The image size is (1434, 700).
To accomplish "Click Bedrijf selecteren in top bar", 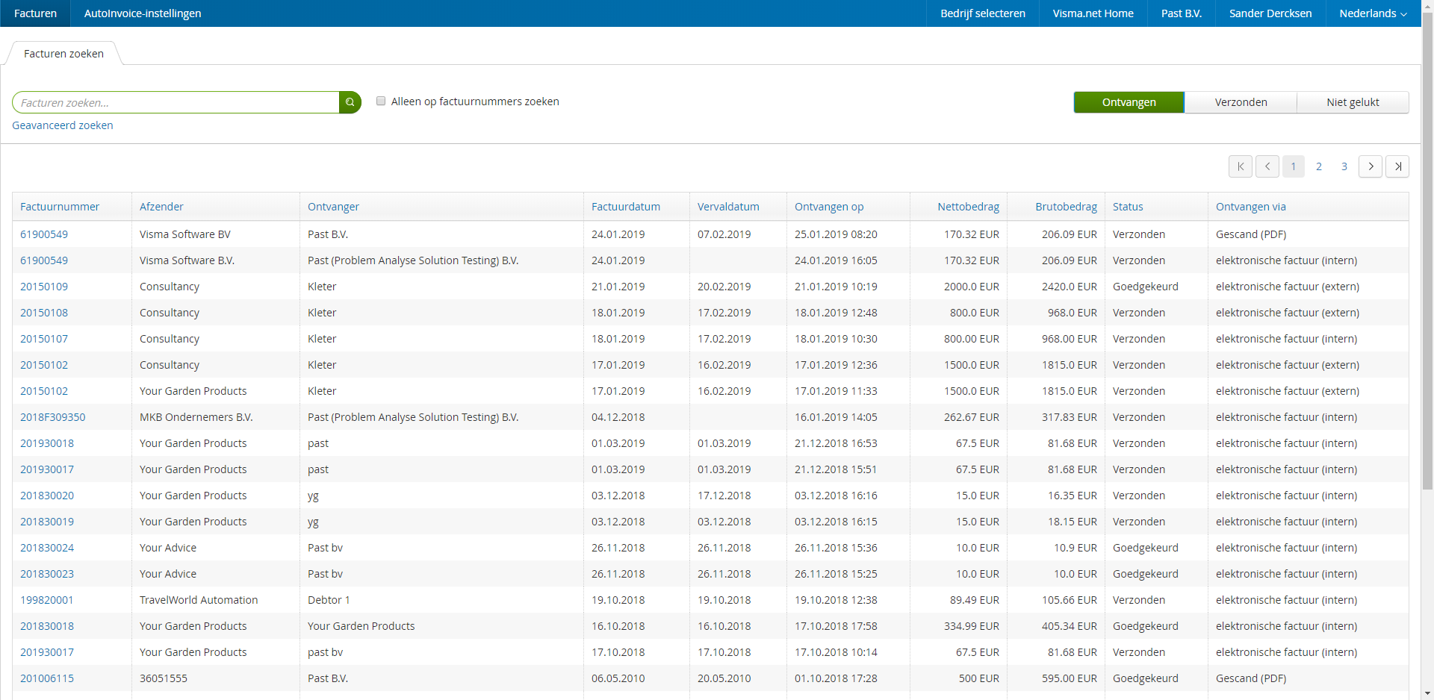I will coord(983,13).
